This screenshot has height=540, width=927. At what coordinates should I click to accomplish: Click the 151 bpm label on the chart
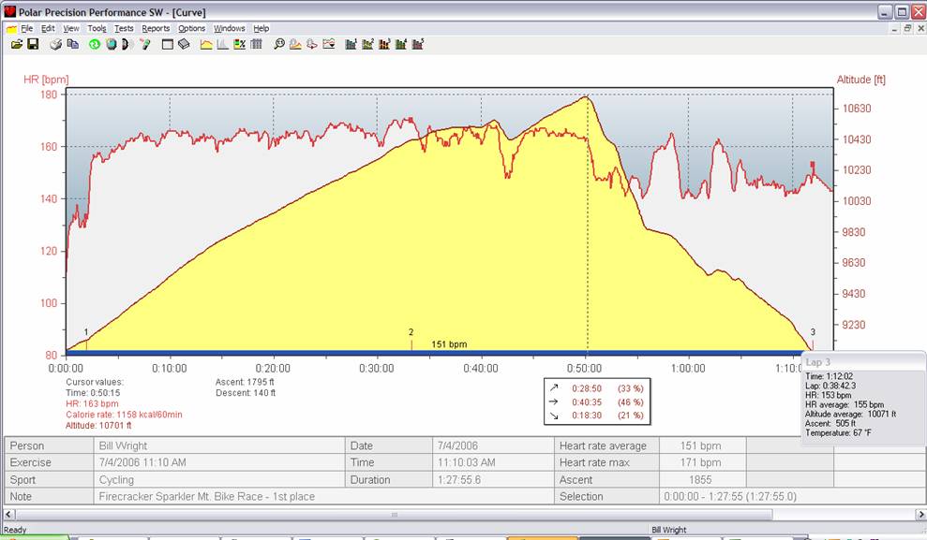[449, 344]
